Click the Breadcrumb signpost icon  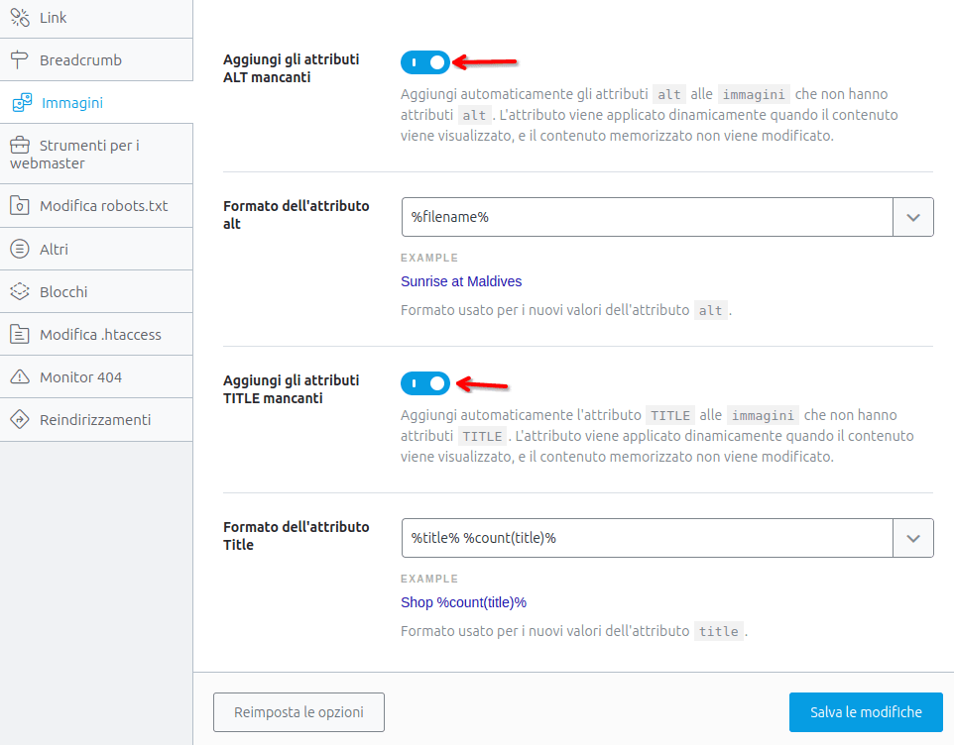20,59
